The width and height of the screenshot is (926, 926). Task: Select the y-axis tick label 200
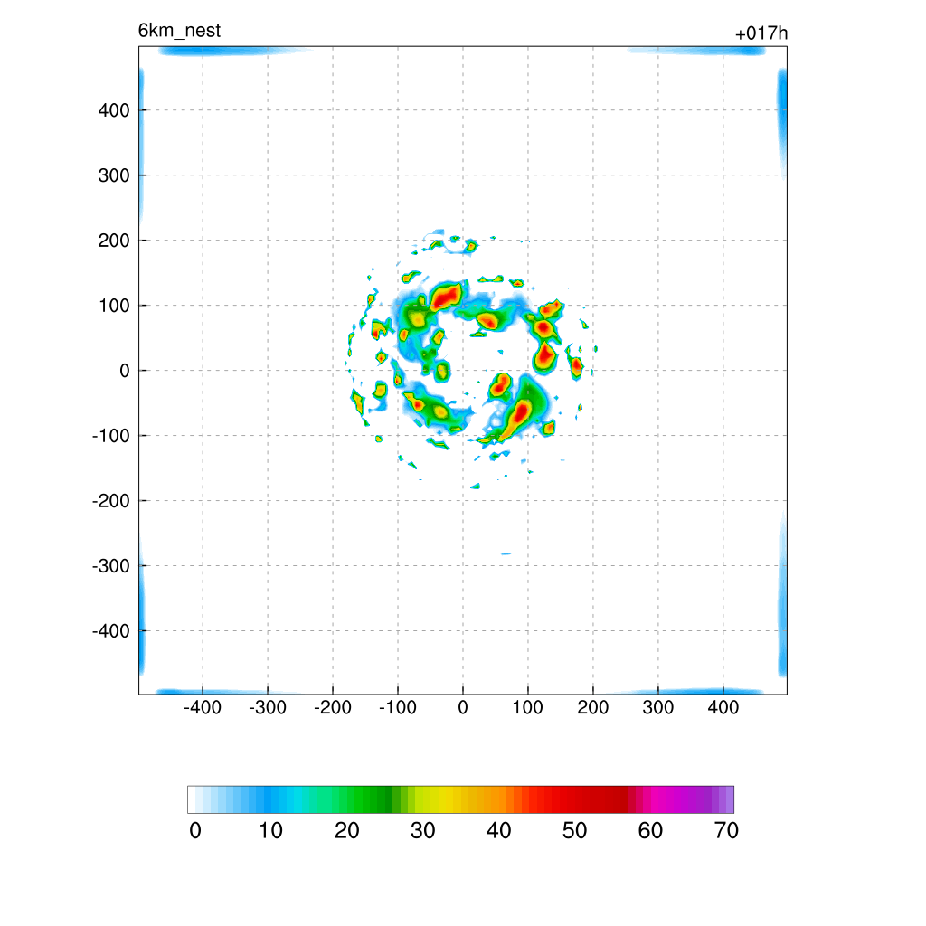click(x=114, y=241)
